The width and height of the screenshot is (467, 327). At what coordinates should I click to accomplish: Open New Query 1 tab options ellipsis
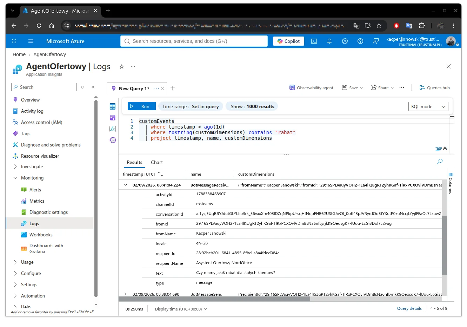pyautogui.click(x=156, y=89)
